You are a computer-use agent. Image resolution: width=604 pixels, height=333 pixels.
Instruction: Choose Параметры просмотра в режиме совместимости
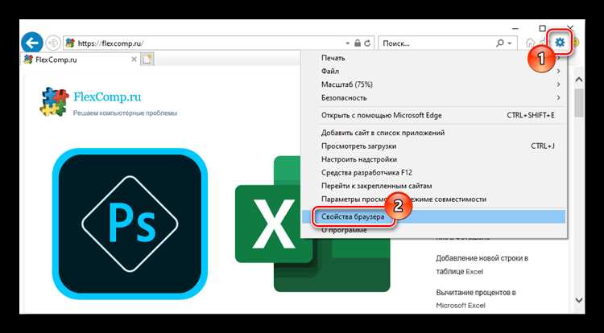pyautogui.click(x=433, y=199)
